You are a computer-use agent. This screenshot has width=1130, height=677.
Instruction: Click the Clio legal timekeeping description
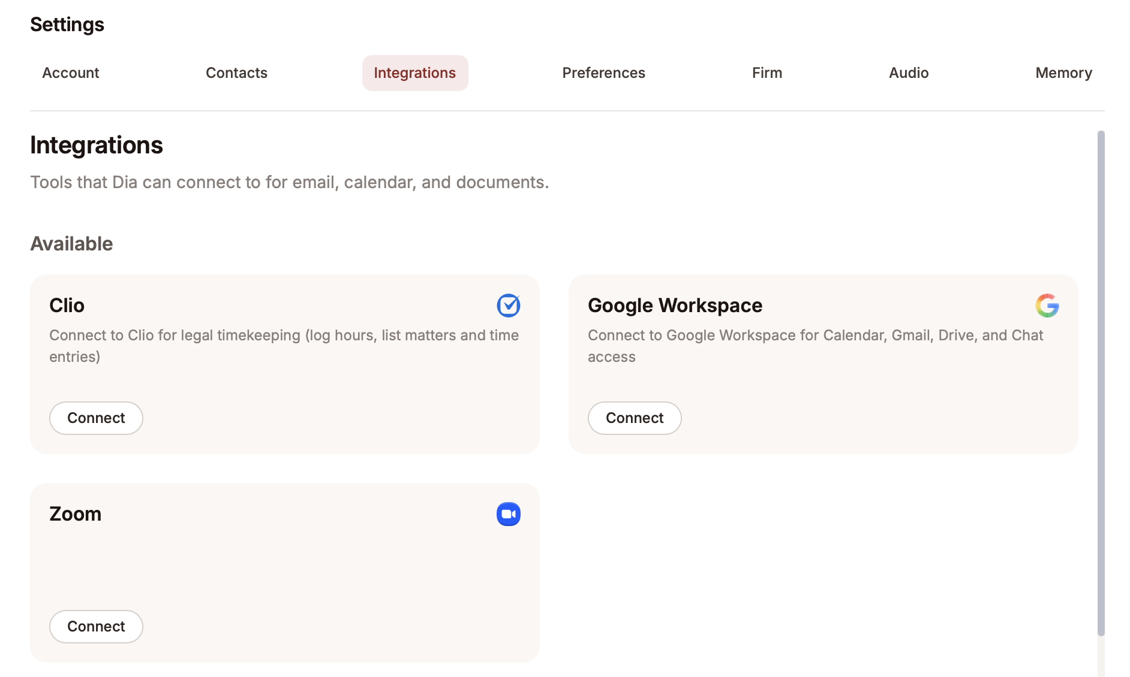tap(284, 346)
